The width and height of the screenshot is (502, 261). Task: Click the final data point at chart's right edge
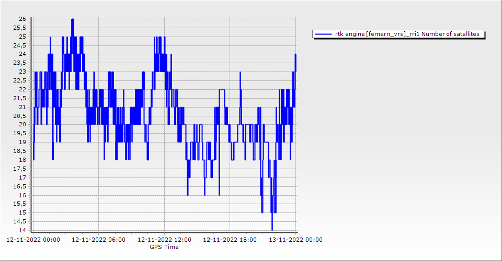click(295, 54)
